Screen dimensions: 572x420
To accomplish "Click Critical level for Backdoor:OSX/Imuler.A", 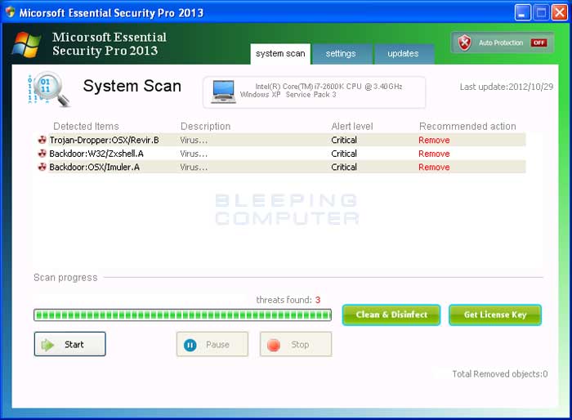I will (x=344, y=168).
